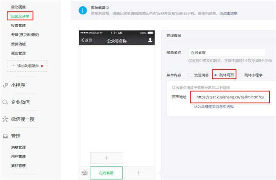The height and width of the screenshot is (180, 276).
Task: Open 自动回复 in the sidebar
Action: click(18, 8)
